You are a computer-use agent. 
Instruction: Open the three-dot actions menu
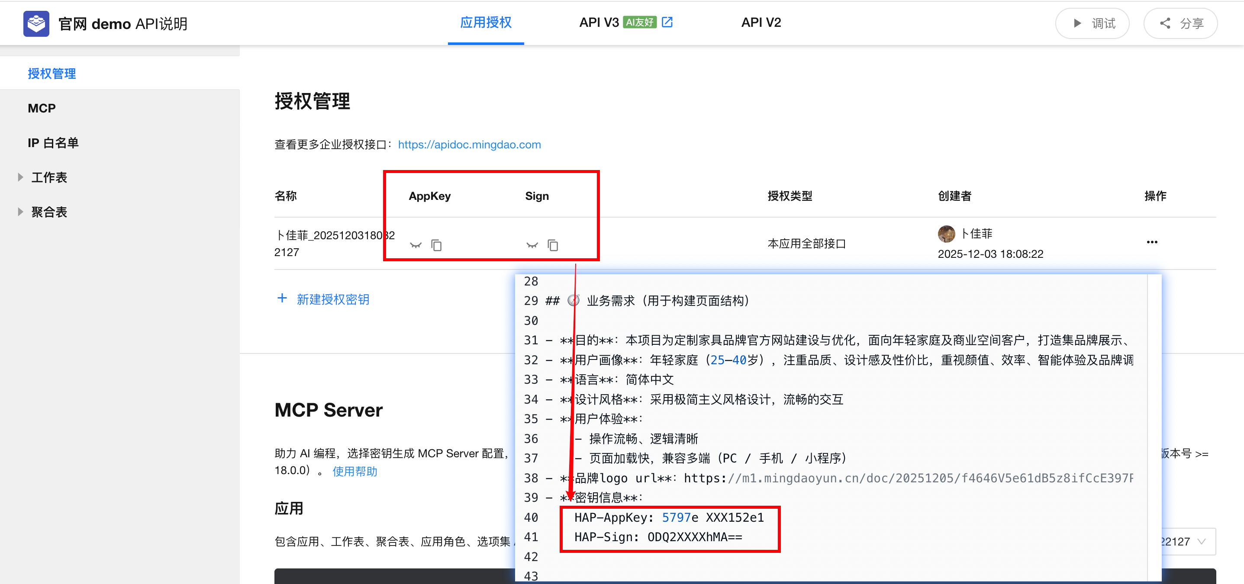[x=1152, y=242]
